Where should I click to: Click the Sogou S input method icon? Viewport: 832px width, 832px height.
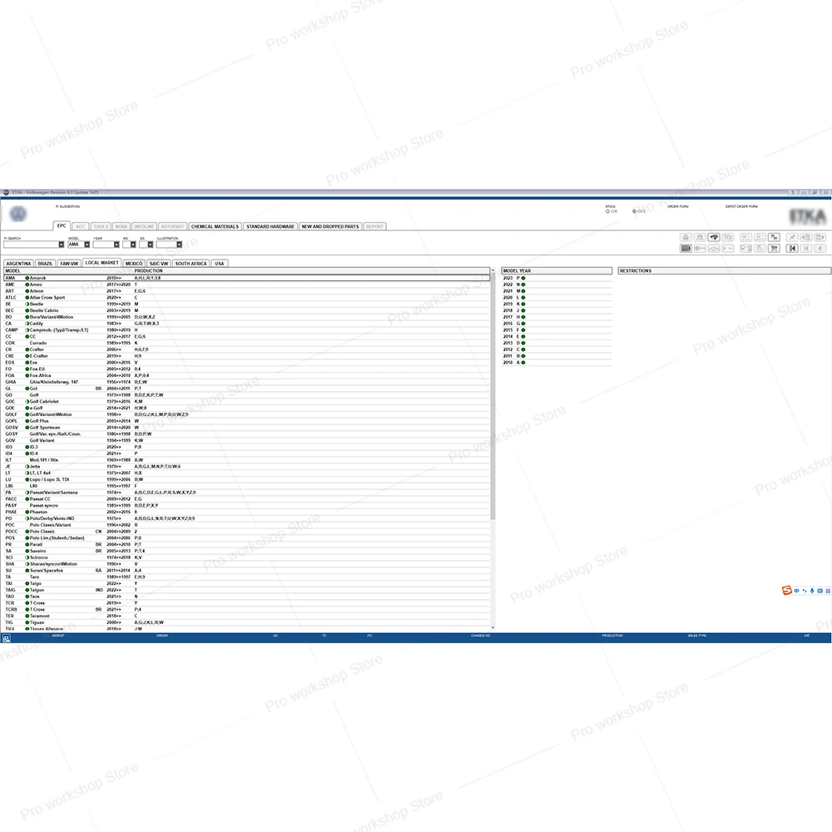[786, 590]
